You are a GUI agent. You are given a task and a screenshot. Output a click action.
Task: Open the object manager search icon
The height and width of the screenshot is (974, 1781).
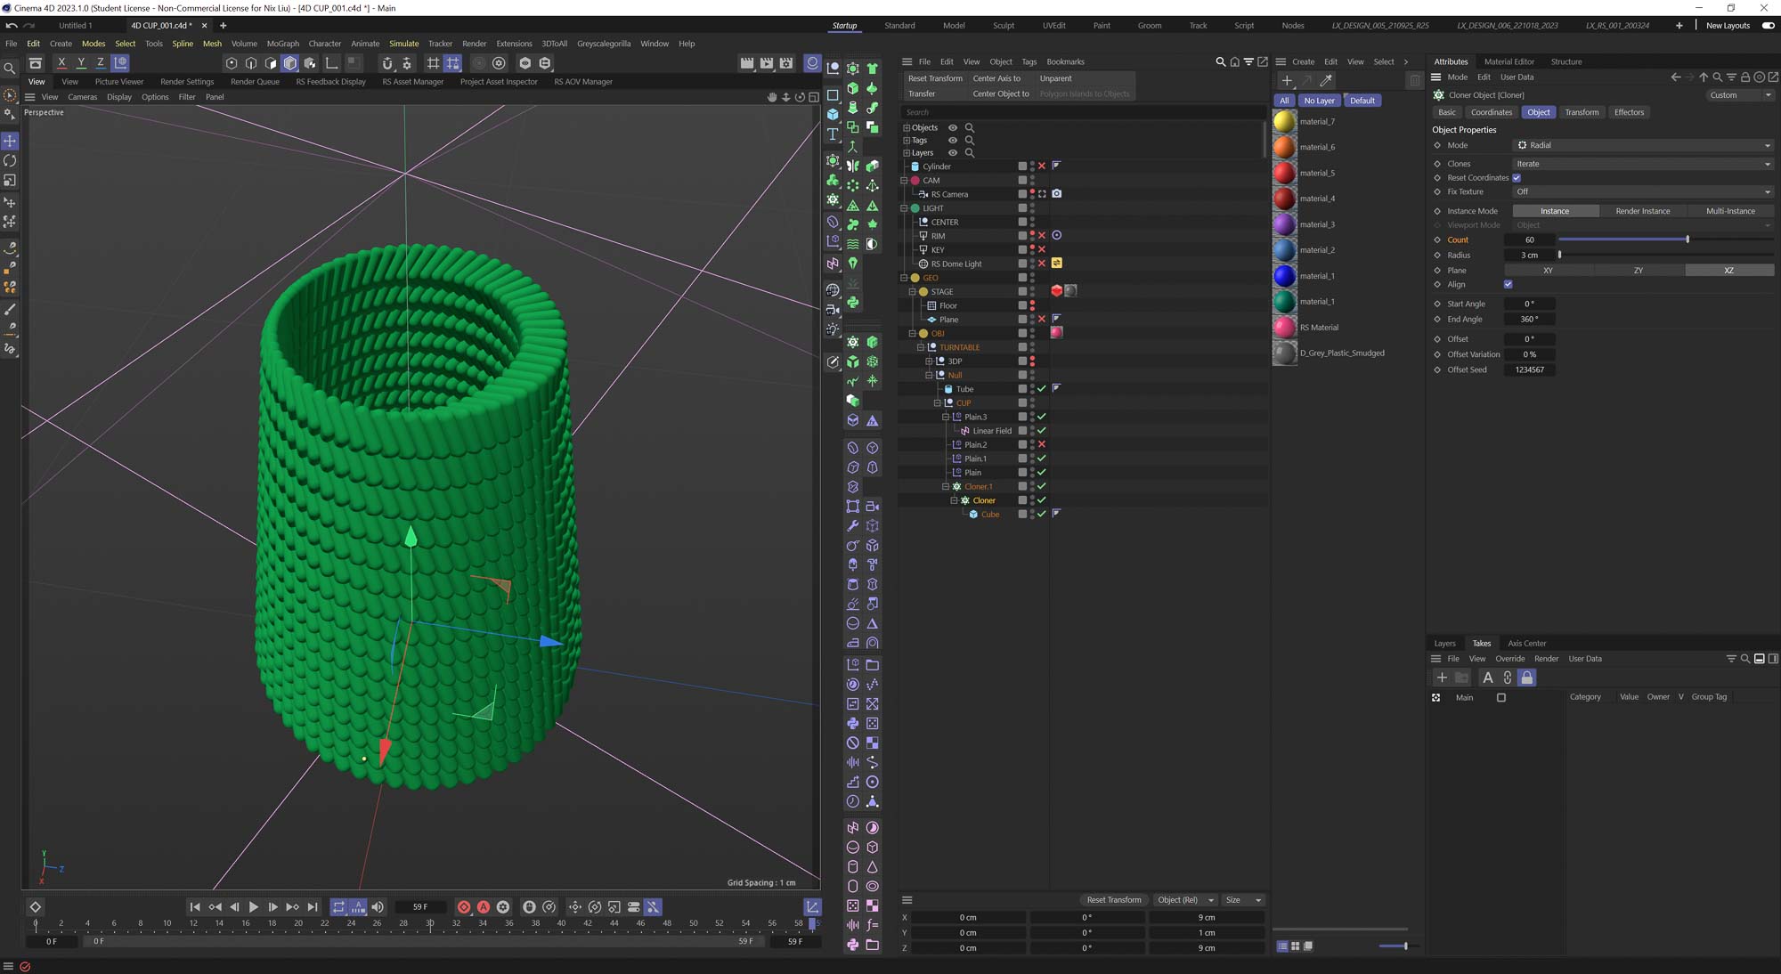1220,62
